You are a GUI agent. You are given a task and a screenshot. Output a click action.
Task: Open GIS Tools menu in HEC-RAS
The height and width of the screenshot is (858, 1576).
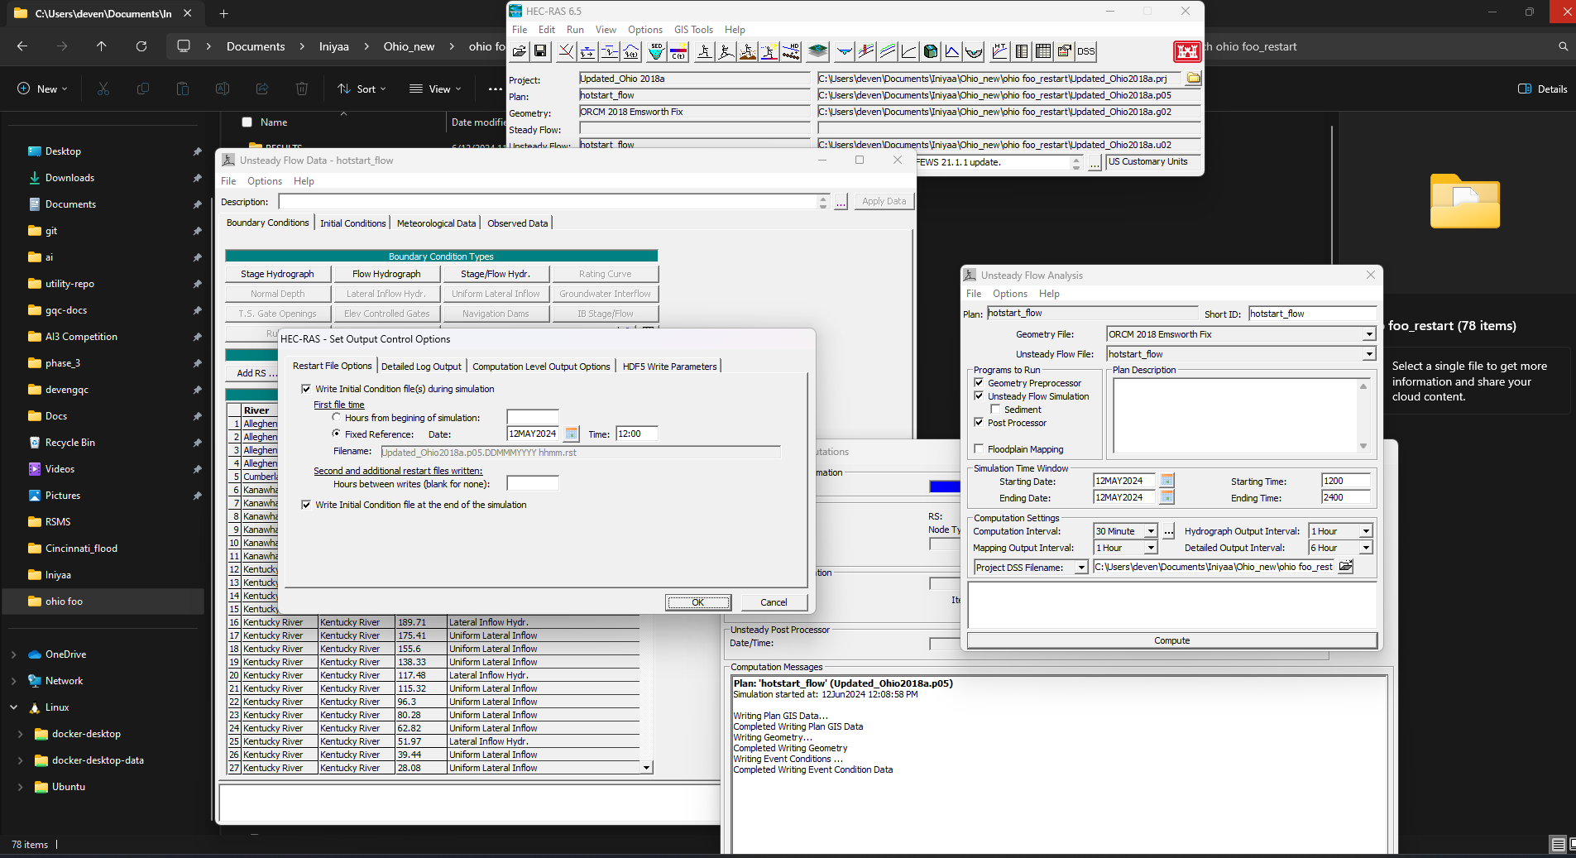(693, 29)
